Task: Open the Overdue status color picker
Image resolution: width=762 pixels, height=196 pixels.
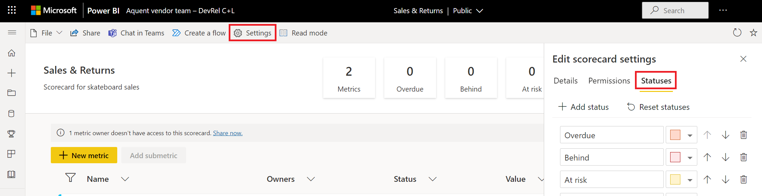Action: pos(681,135)
